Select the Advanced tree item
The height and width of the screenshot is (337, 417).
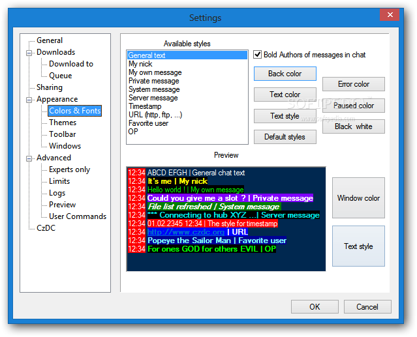tap(54, 158)
